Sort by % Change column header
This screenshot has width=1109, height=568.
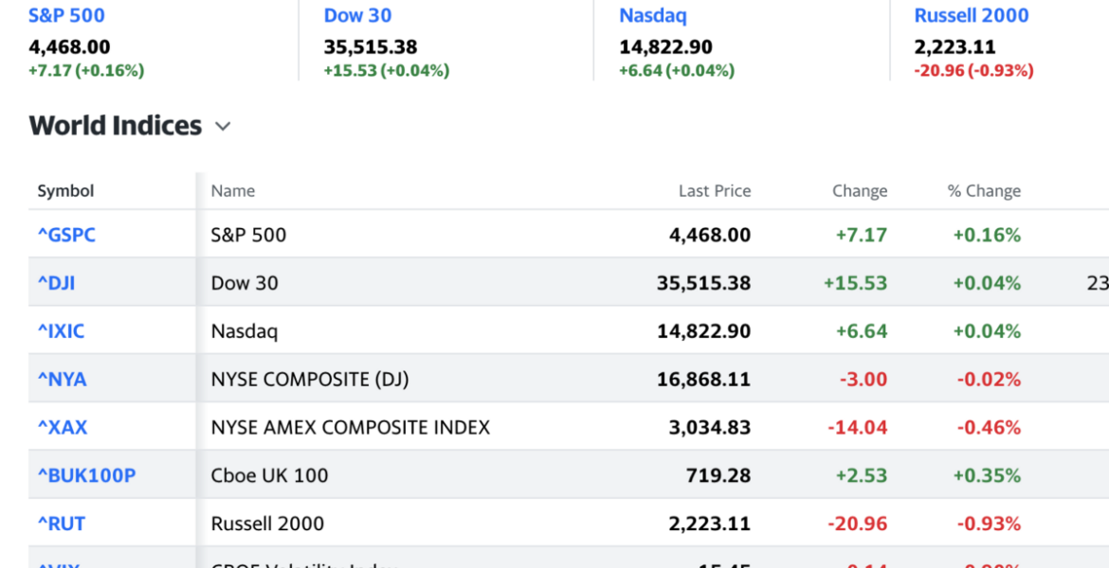click(984, 191)
